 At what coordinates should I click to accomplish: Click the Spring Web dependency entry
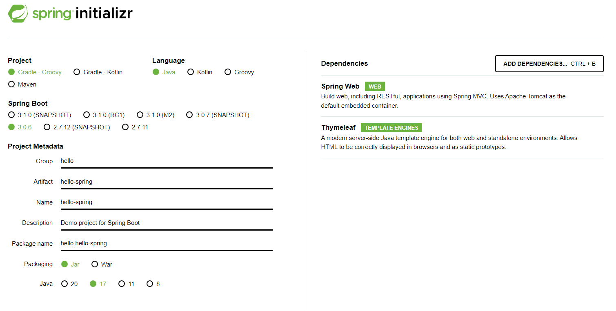pos(462,96)
